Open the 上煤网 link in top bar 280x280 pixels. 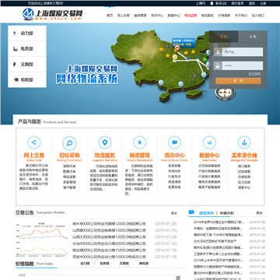coord(201,3)
